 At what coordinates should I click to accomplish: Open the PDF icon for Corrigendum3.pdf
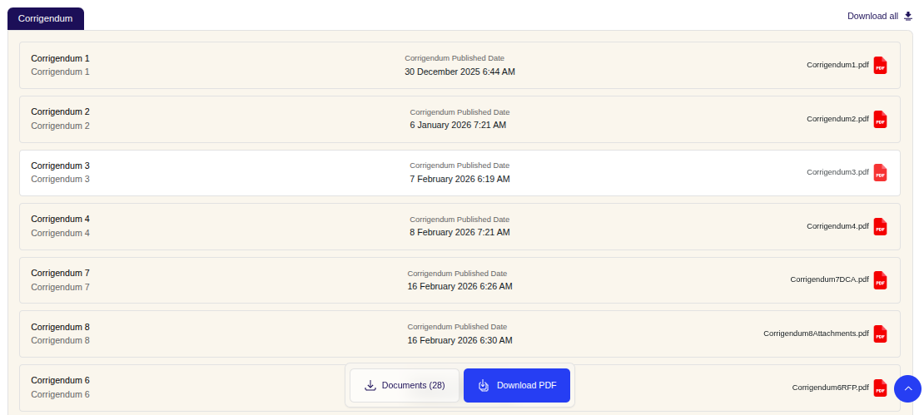tap(880, 172)
